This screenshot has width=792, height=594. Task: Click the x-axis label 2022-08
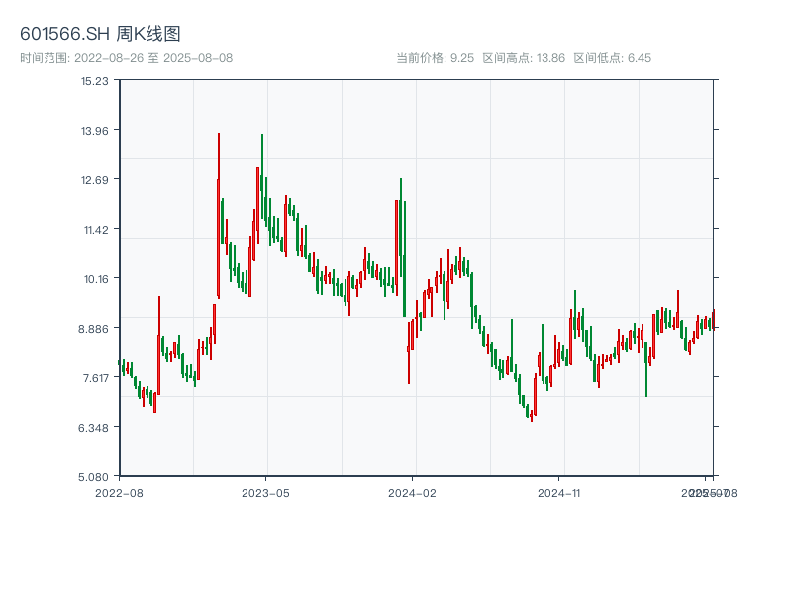point(119,493)
